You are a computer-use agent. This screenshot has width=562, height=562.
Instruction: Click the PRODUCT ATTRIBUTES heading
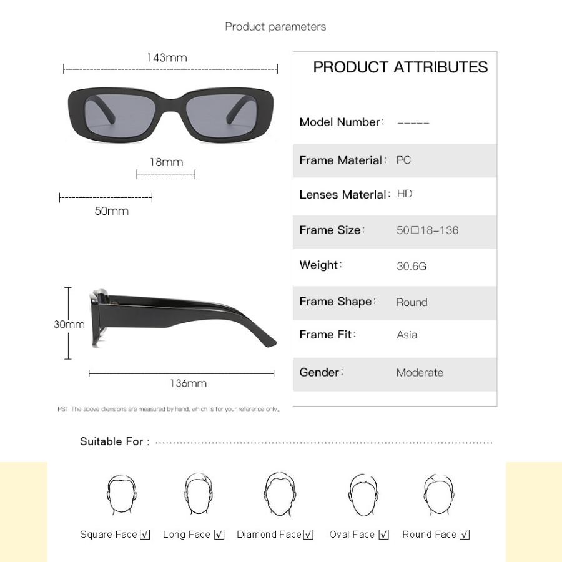tap(400, 67)
